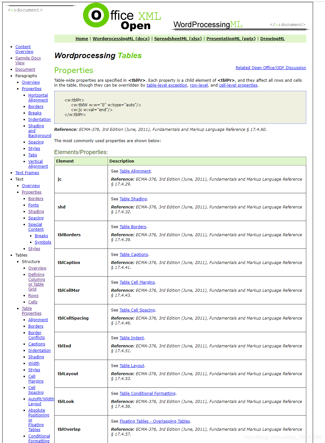
Task: Follow the table-level exception link
Action: point(167,85)
